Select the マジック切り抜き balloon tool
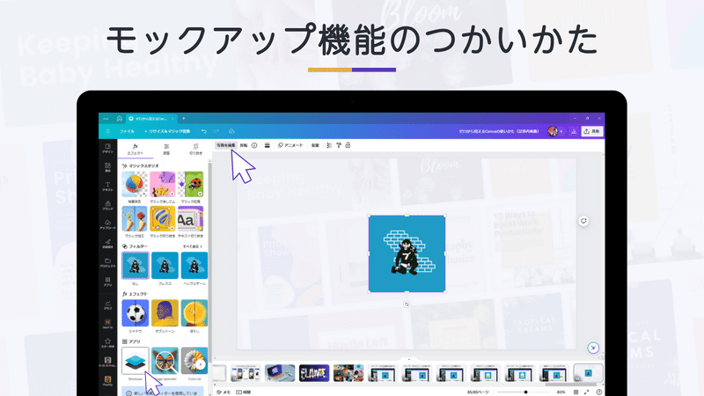Screen dimensions: 704x396 click(x=163, y=218)
